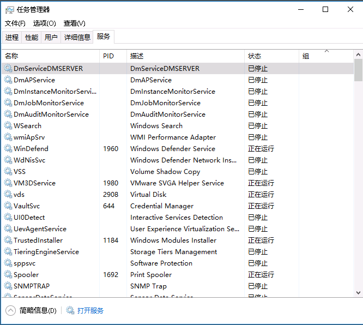
Task: Select the UI0Detect service icon
Action: [x=8, y=217]
